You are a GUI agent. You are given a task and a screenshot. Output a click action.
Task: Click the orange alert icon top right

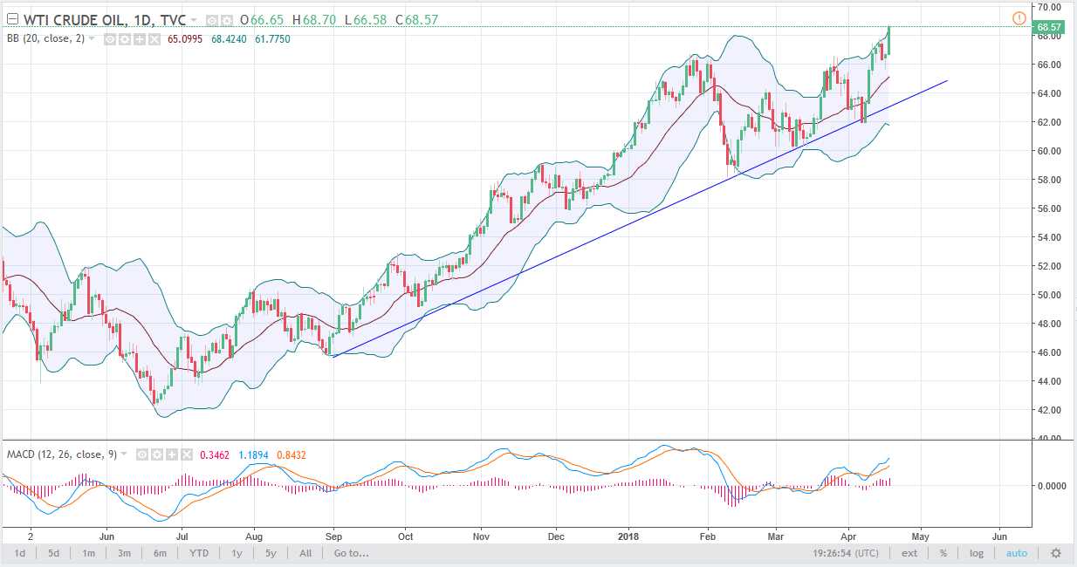pyautogui.click(x=1019, y=17)
